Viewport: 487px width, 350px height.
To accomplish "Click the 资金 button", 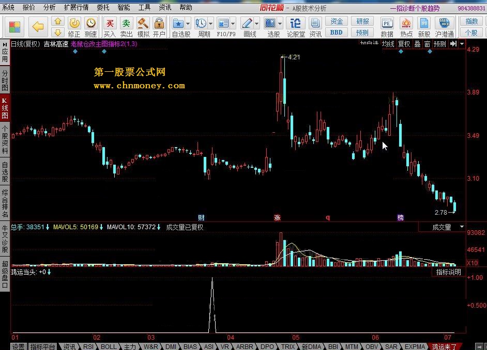I will click(337, 21).
